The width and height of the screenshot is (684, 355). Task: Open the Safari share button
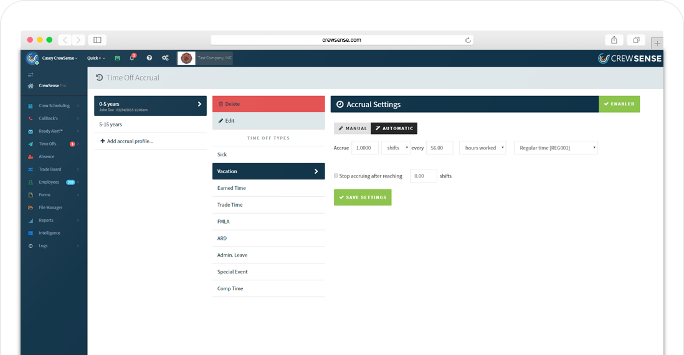614,40
